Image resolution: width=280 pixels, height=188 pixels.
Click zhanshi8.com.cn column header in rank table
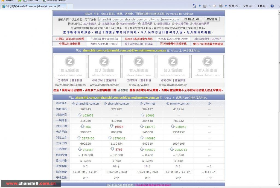[x=86, y=104]
